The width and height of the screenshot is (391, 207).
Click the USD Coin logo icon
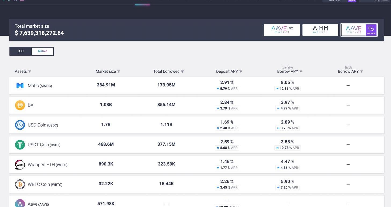click(20, 125)
